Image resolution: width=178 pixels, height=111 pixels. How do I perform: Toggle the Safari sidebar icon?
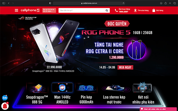coord(4,3)
